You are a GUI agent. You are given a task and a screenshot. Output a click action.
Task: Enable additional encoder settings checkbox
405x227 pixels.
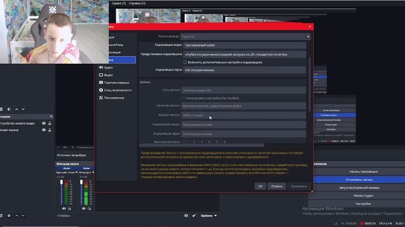[x=185, y=62]
